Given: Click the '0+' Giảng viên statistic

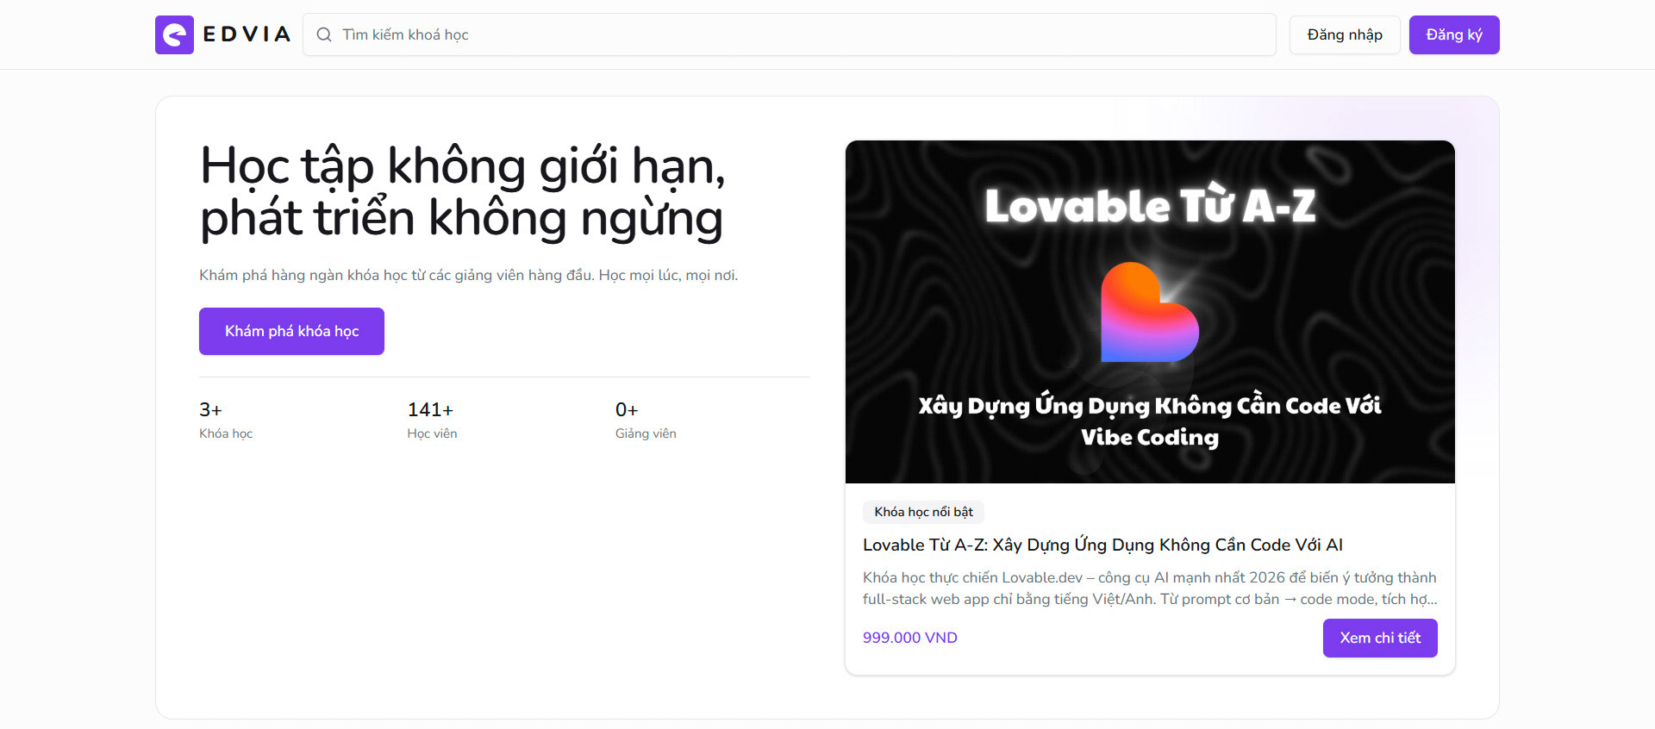Looking at the screenshot, I should 627,410.
